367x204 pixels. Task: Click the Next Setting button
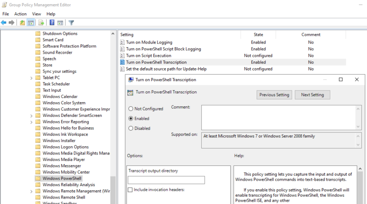coord(312,95)
